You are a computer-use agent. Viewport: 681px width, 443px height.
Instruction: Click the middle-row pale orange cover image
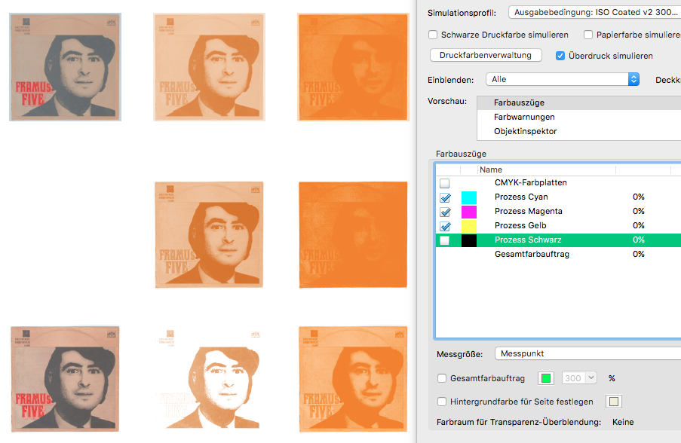click(209, 235)
